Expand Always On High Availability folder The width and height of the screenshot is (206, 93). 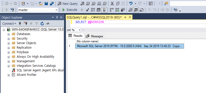(9, 57)
